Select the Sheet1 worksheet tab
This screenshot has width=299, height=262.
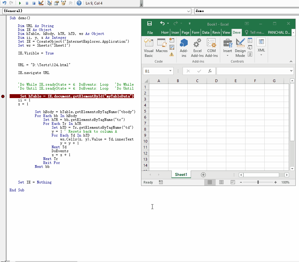pos(181,174)
